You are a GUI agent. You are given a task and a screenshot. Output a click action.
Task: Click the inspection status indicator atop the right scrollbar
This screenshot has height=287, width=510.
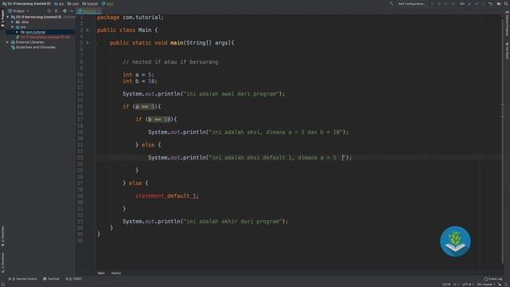[x=503, y=16]
